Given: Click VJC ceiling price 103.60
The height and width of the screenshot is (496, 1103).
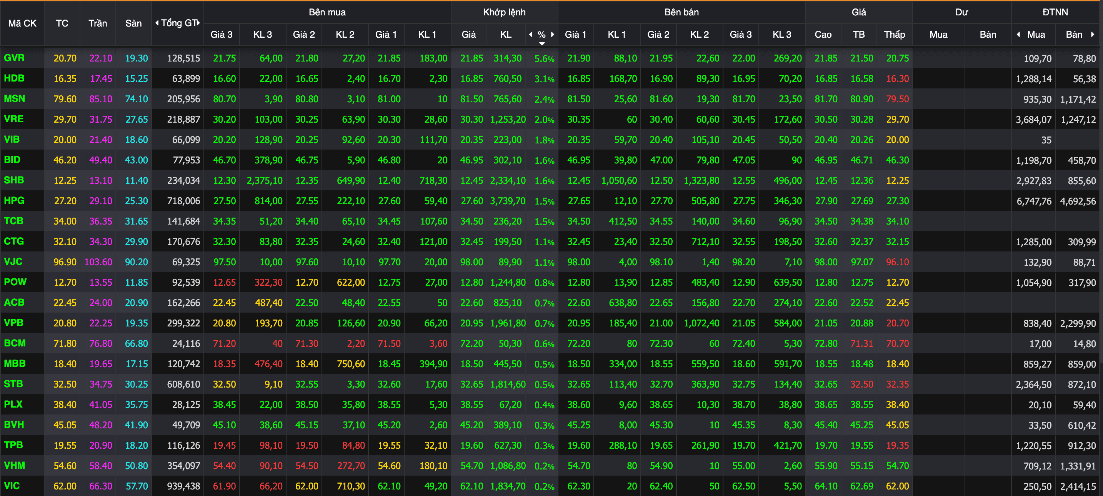Looking at the screenshot, I should [98, 262].
